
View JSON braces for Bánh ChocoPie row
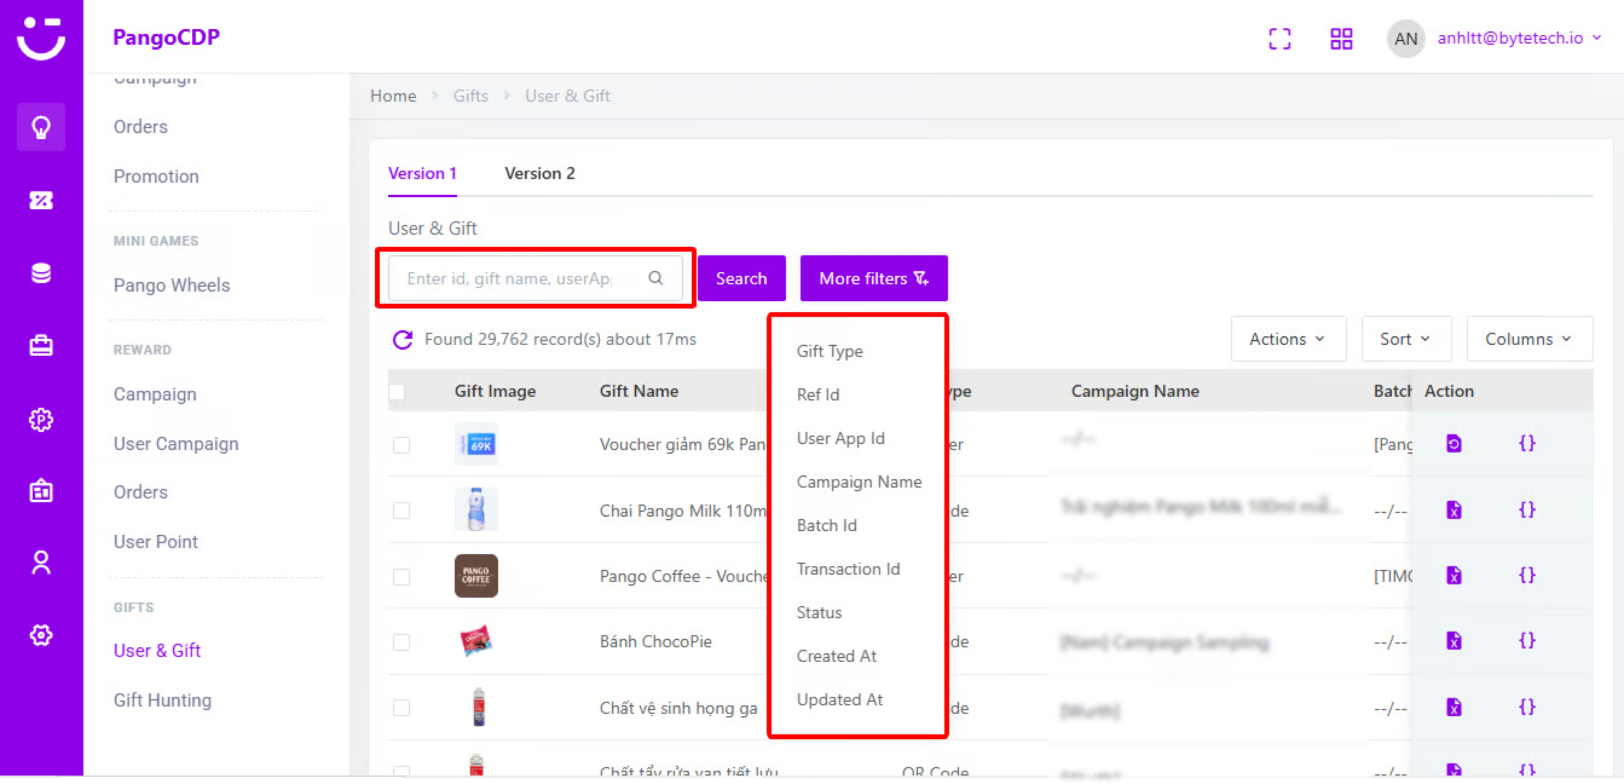pyautogui.click(x=1527, y=641)
